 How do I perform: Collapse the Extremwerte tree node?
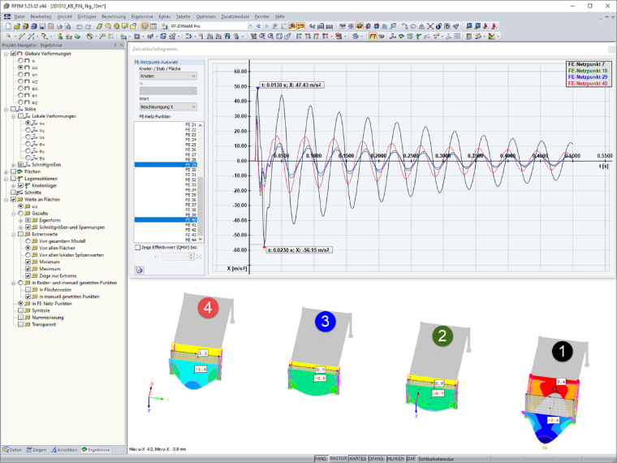click(13, 234)
